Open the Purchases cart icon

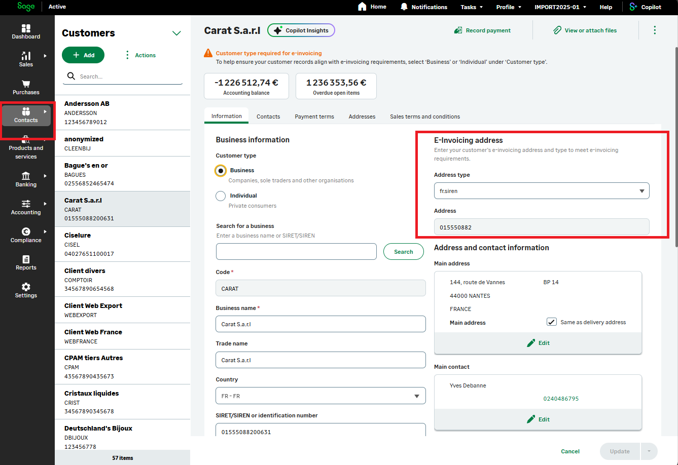point(26,84)
